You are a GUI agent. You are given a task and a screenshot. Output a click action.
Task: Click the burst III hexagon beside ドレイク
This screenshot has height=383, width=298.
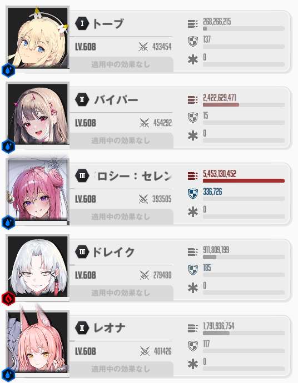(x=82, y=251)
